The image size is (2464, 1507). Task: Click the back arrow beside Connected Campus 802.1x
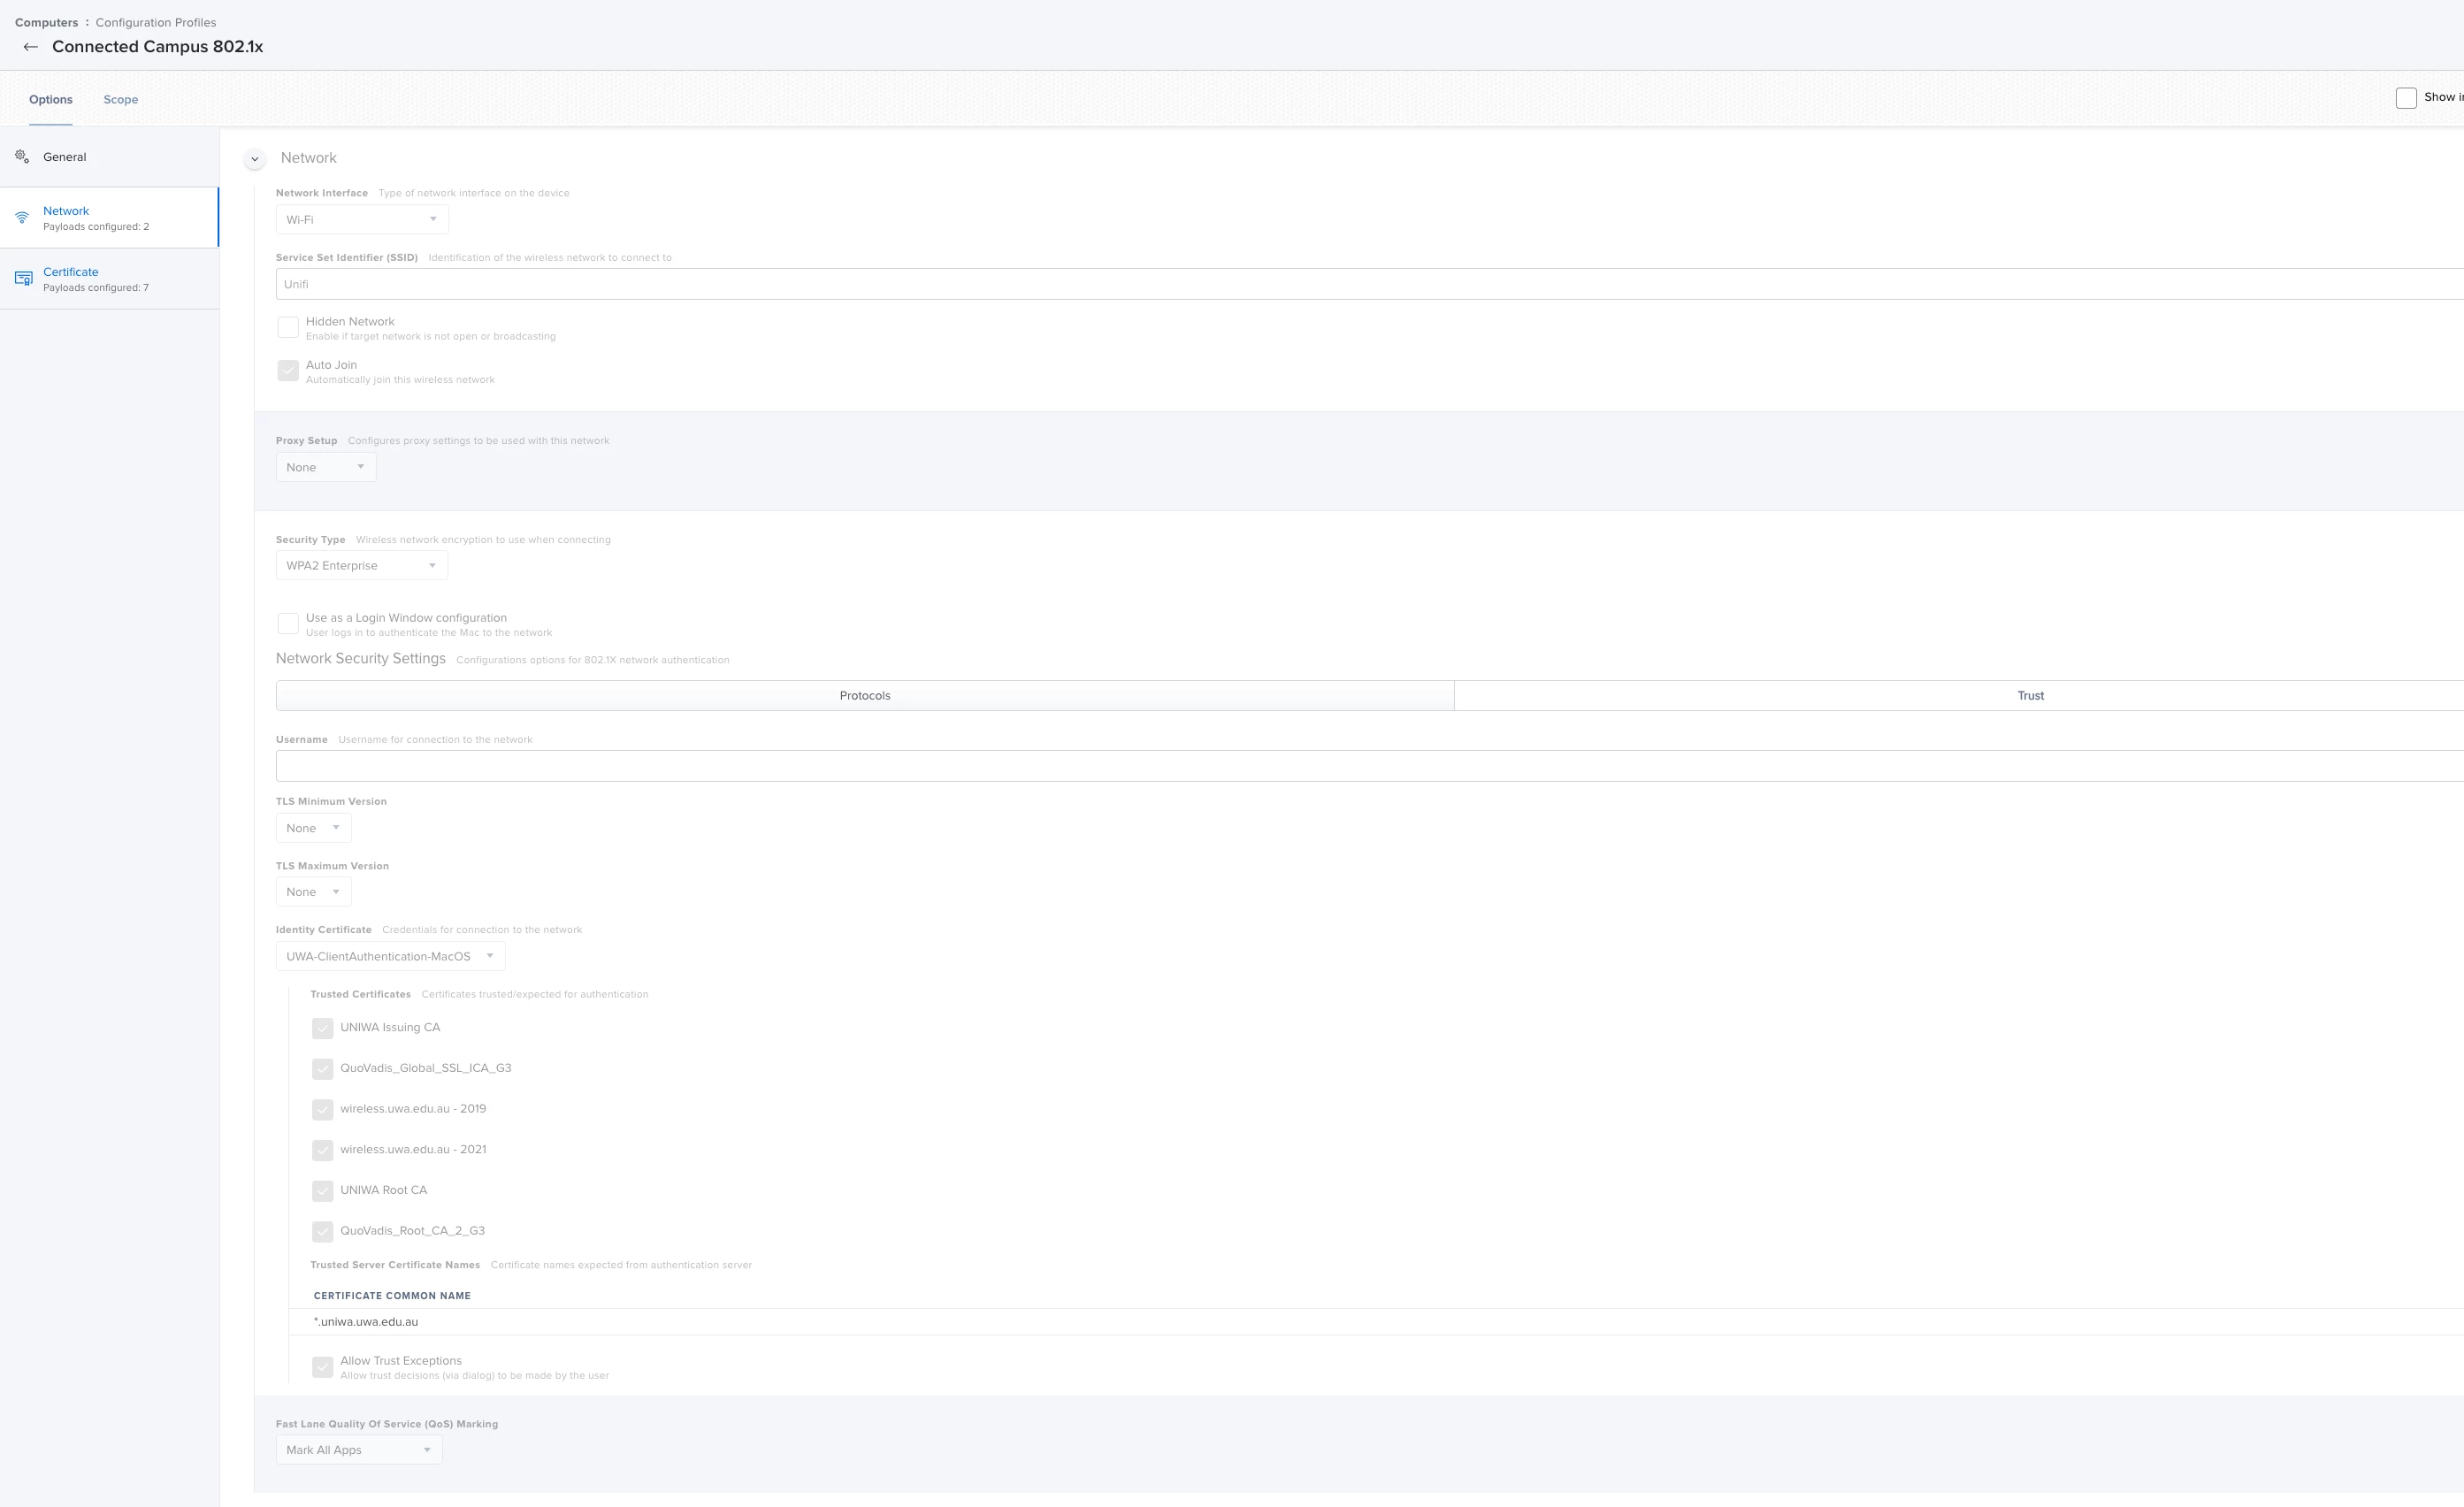tap(31, 47)
